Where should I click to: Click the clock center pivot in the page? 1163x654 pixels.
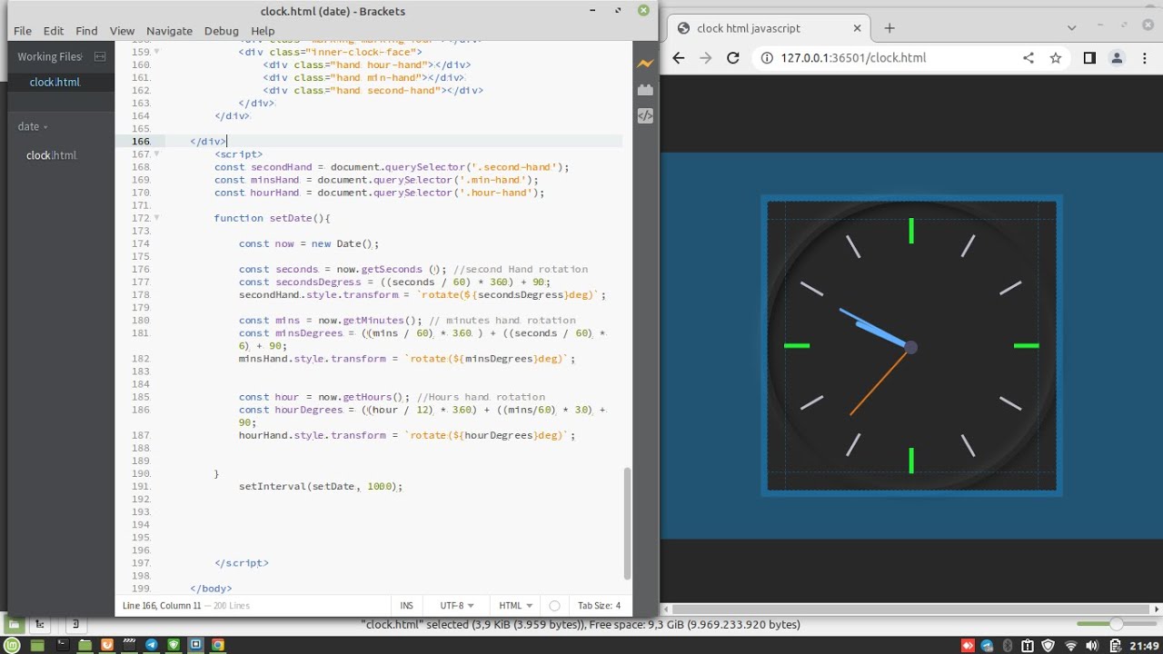(910, 347)
